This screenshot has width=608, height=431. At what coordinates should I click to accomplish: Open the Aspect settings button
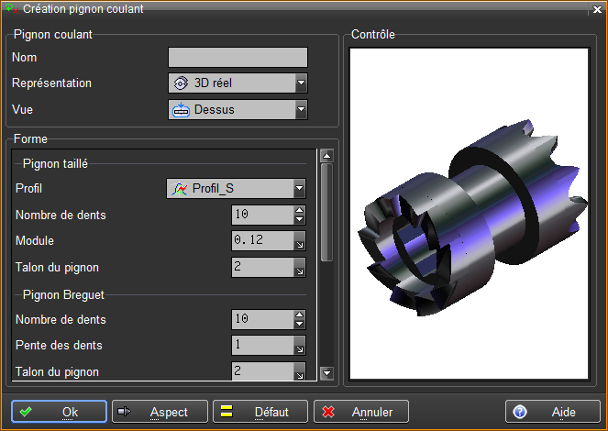pyautogui.click(x=160, y=412)
